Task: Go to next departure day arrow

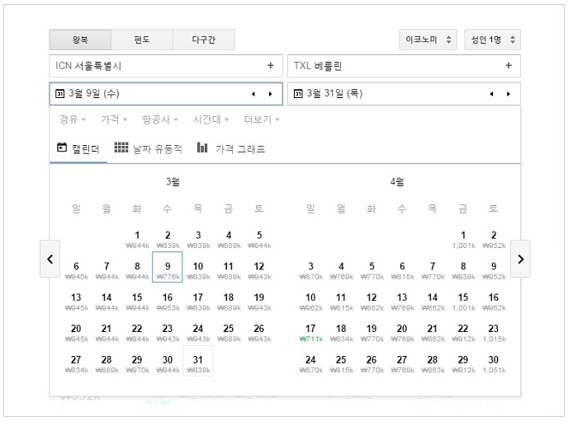Action: pyautogui.click(x=270, y=94)
